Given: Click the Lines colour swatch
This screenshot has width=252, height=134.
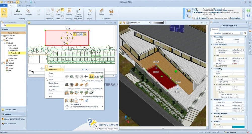Looking at the screenshot, I should [x=238, y=127].
